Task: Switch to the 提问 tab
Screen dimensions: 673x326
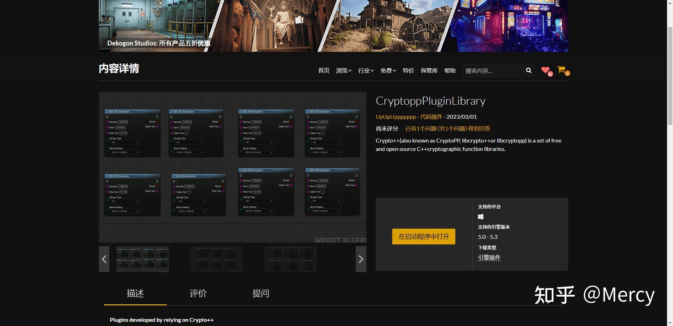Action: click(260, 294)
